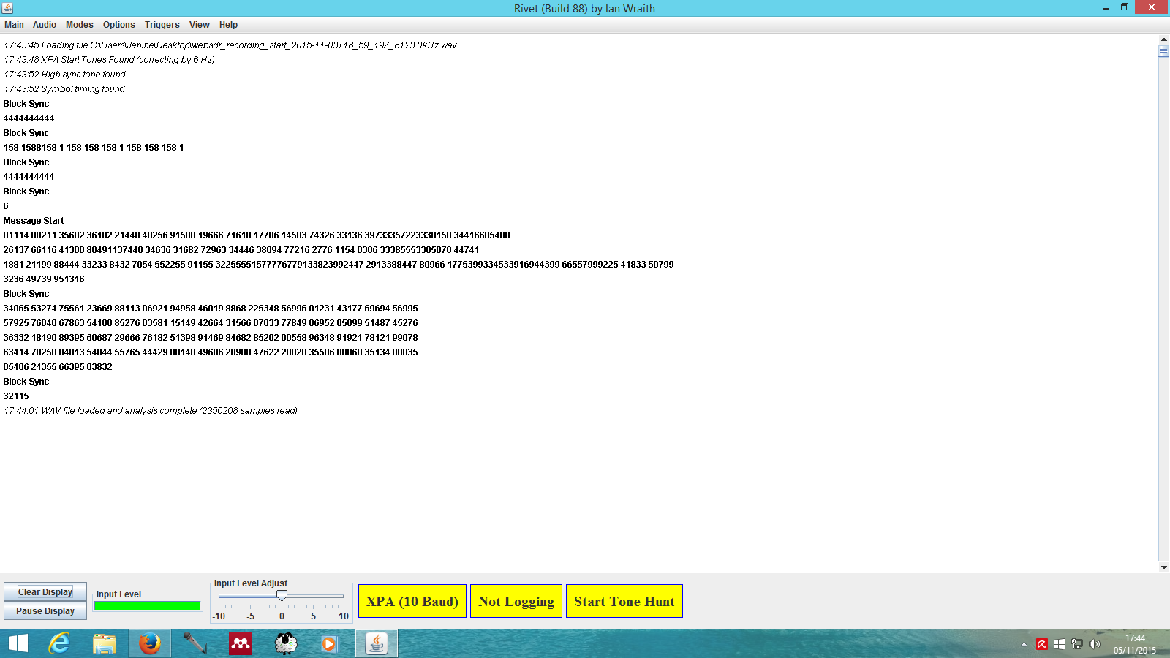Click the Input Level Adjust slider handle

pos(282,596)
